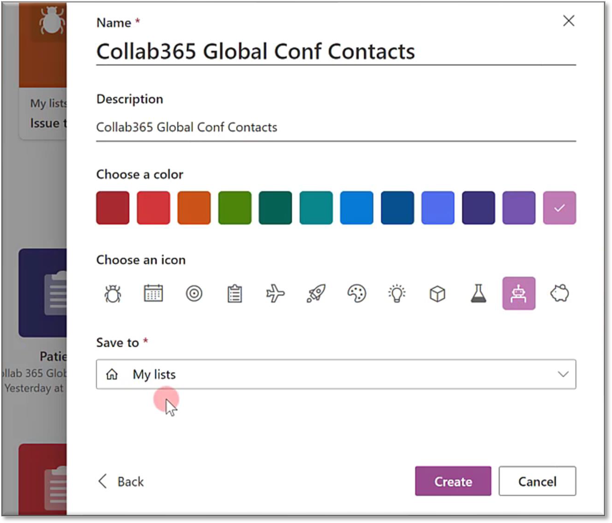Viewport: 612px width, 523px height.
Task: Select the bright blue color swatch
Action: pyautogui.click(x=357, y=208)
